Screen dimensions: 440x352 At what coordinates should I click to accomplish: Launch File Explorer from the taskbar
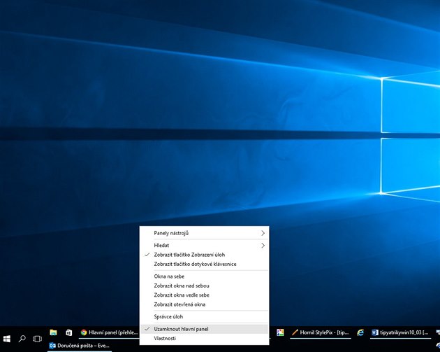[53, 332]
